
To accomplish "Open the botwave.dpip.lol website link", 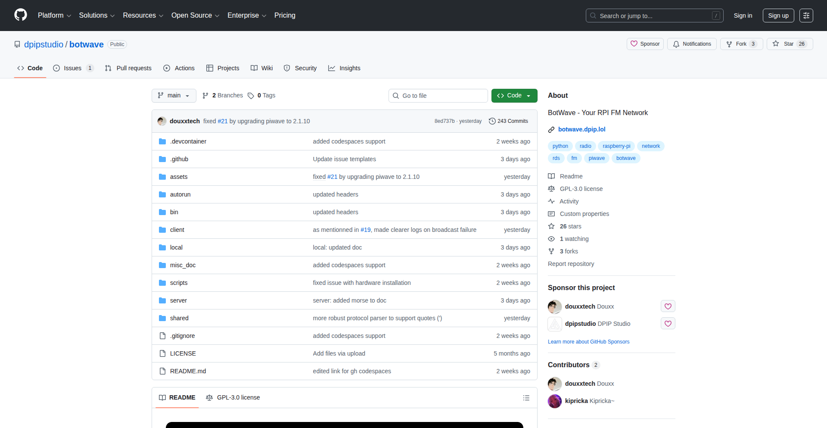I will click(582, 129).
